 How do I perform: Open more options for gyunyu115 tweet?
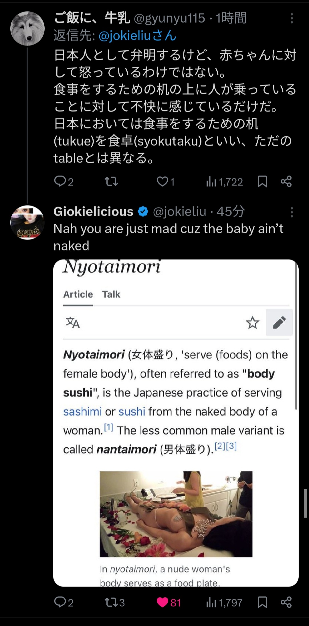(292, 18)
